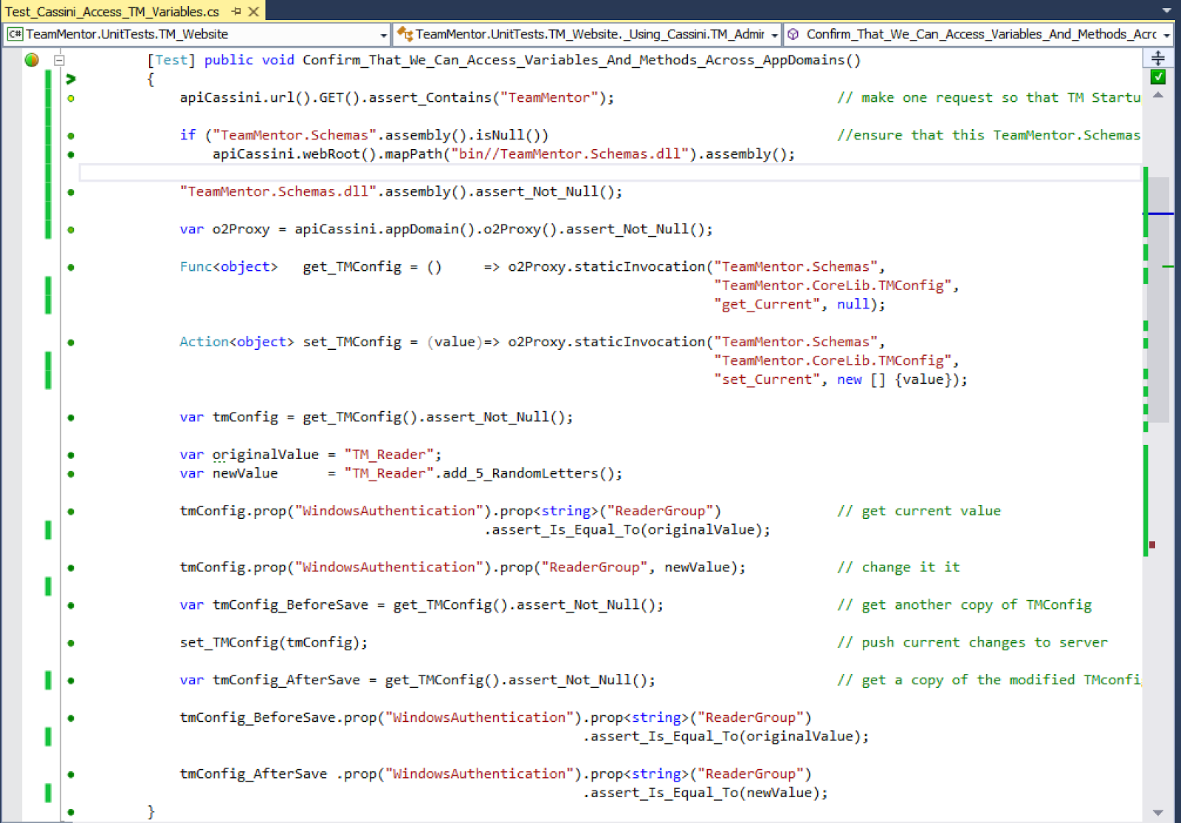1181x823 pixels.
Task: Click the green dot beside var tmConfig line
Action: tap(71, 418)
